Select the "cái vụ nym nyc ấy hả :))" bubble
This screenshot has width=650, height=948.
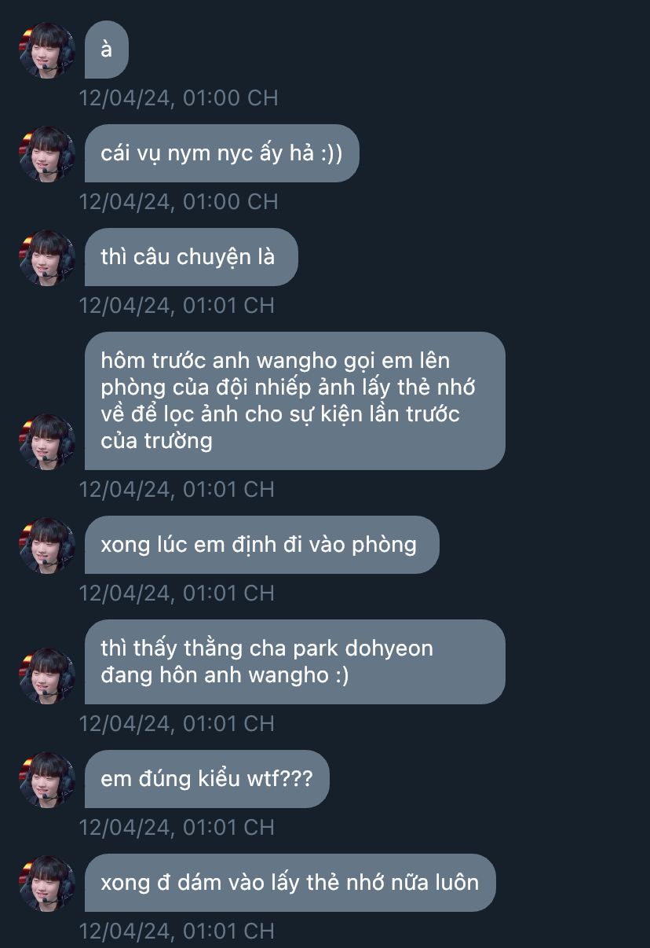tap(222, 153)
